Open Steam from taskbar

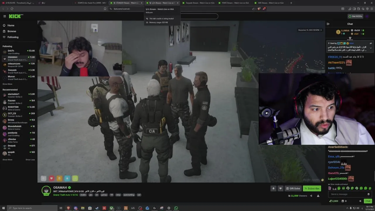[97, 208]
